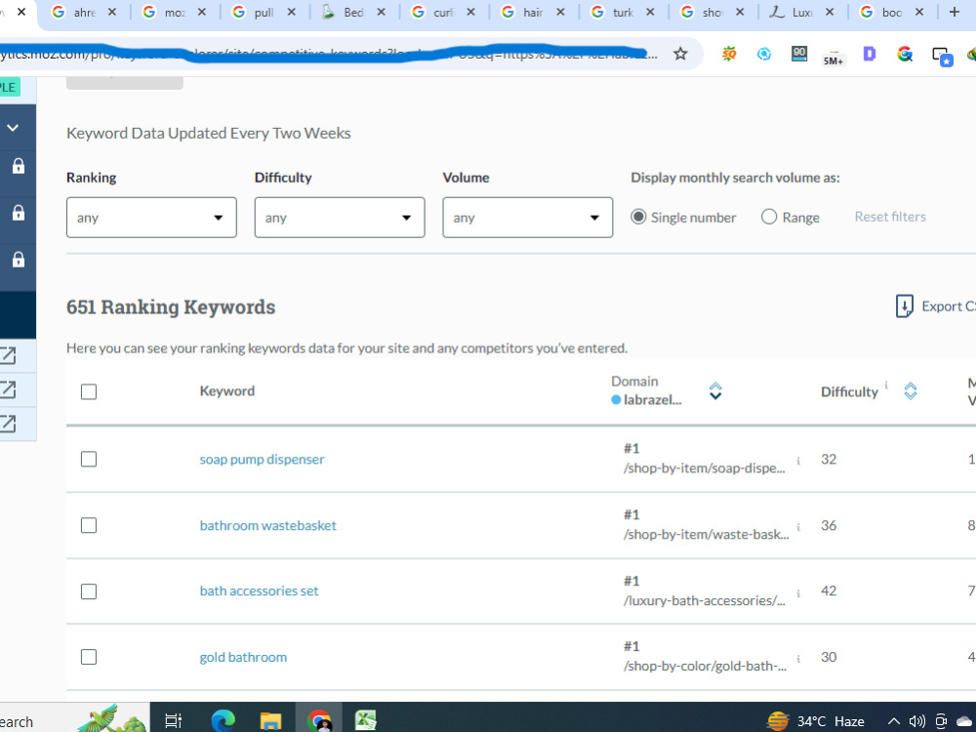The image size is (976, 732).
Task: Click the blue circular extension icon
Action: [x=764, y=54]
